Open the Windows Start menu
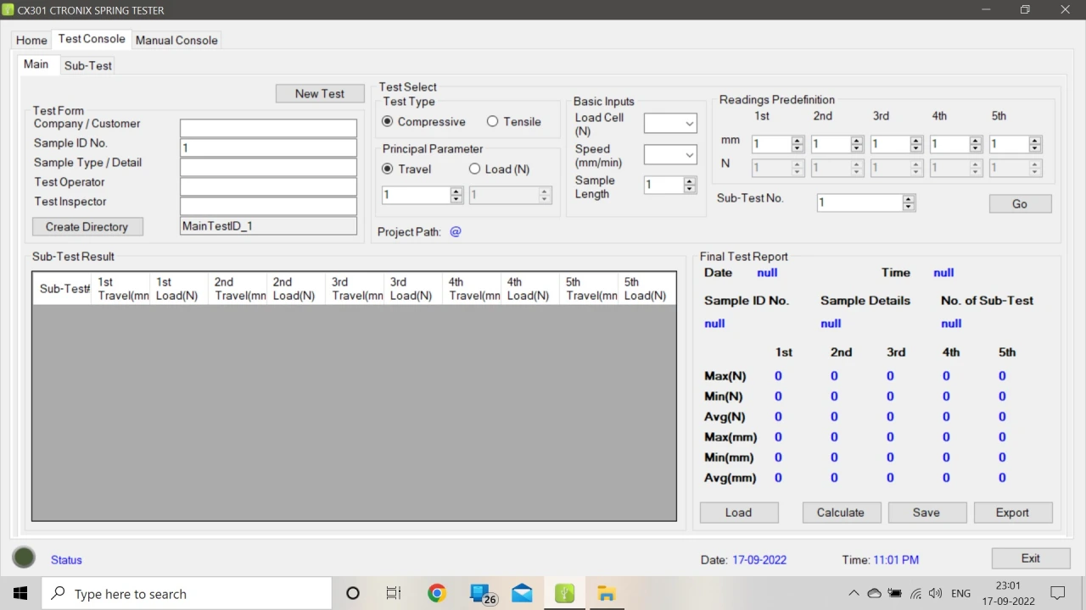The height and width of the screenshot is (610, 1086). click(x=20, y=593)
